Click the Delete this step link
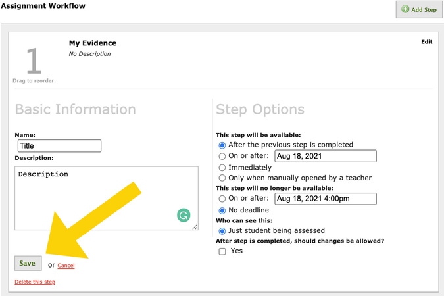This screenshot has width=444, height=296. (35, 282)
